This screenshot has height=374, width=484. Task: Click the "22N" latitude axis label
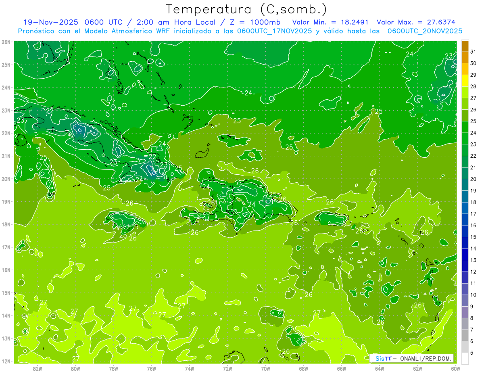pos(6,133)
